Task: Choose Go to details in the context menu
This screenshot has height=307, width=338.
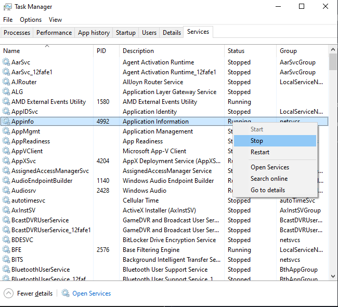Action: 275,190
